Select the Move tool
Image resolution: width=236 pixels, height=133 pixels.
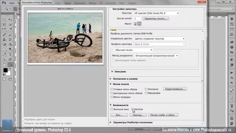point(10,20)
